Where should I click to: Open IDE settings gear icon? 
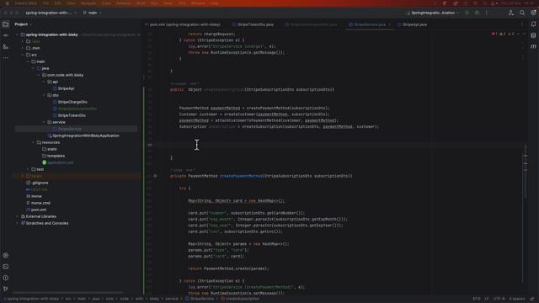coord(533,13)
